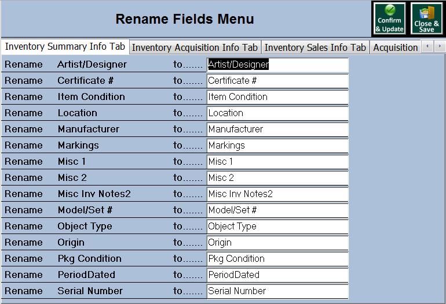Click the Close & Save icon button
The image size is (446, 304).
pos(426,19)
